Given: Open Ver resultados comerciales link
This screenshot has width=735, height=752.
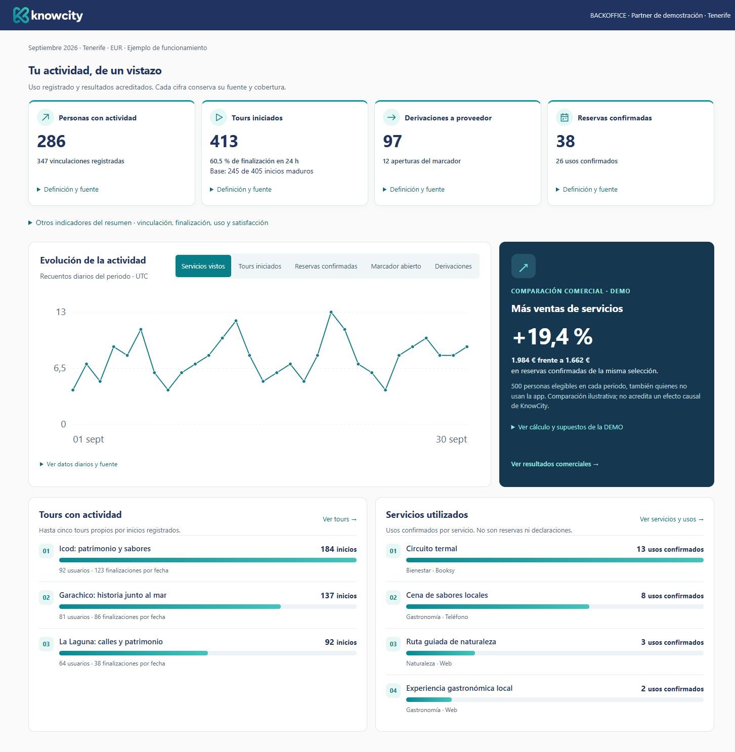Looking at the screenshot, I should (555, 464).
